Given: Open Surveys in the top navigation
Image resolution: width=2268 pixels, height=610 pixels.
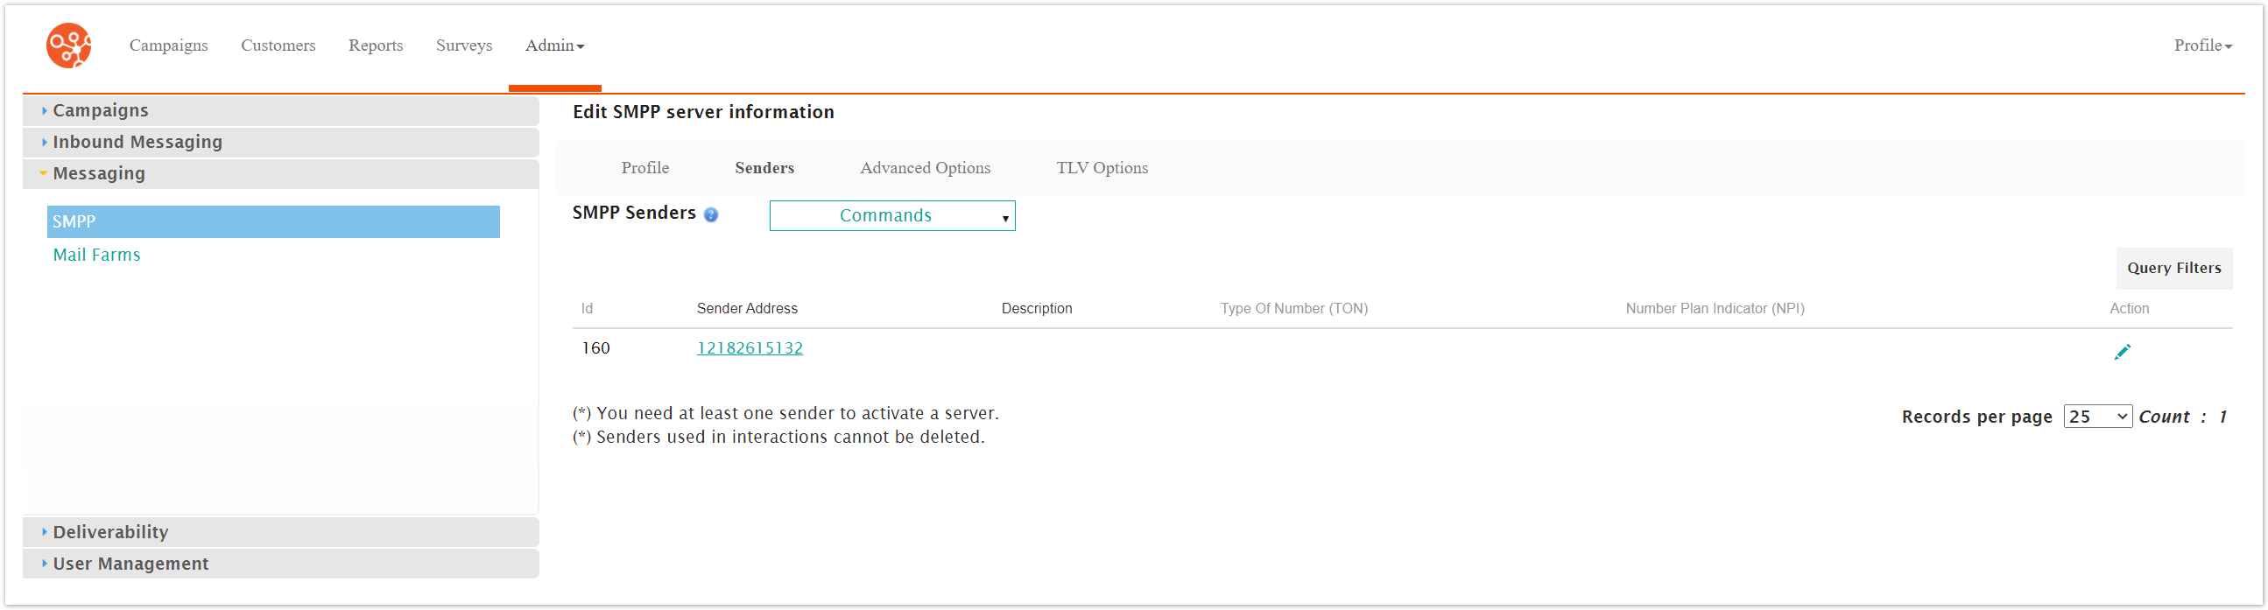Looking at the screenshot, I should 464,46.
